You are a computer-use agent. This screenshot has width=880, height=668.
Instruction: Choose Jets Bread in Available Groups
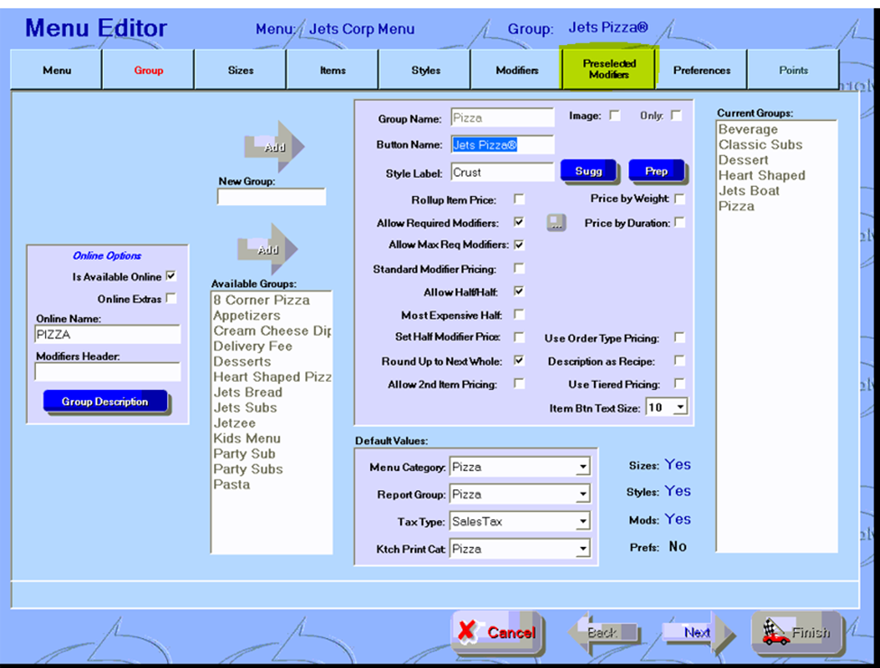(247, 392)
